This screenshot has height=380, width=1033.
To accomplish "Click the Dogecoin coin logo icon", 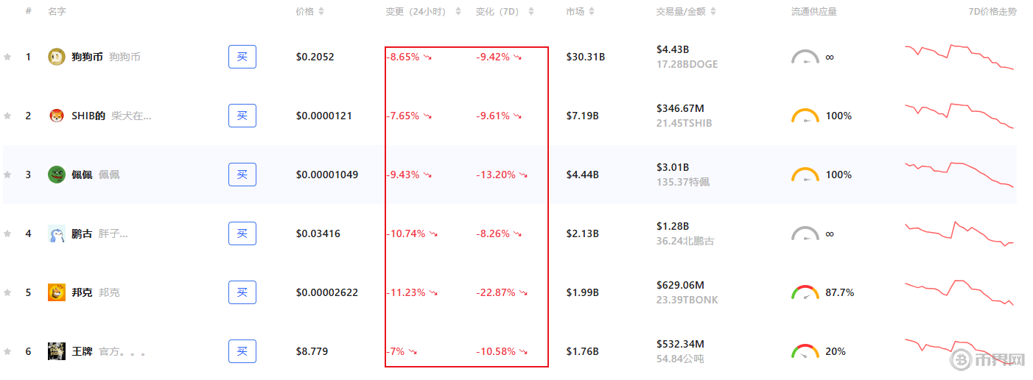I will 57,57.
